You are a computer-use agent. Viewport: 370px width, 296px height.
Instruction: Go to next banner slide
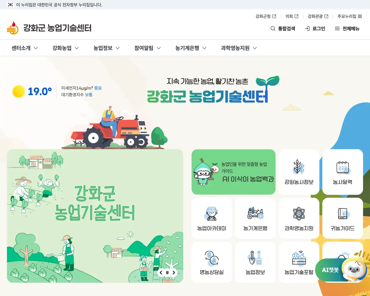point(174,273)
